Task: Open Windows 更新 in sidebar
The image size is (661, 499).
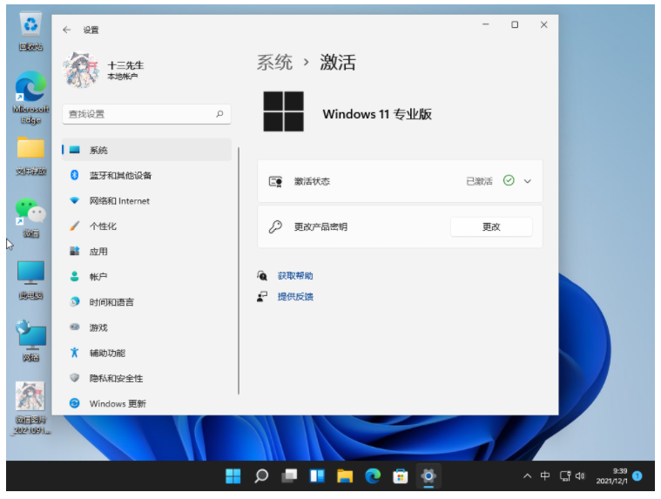Action: pyautogui.click(x=118, y=403)
